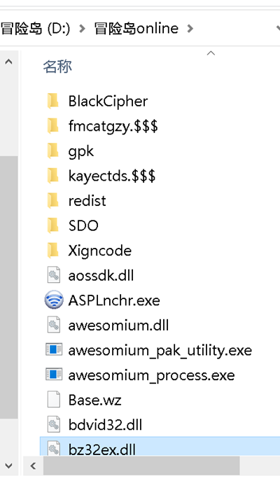Select the BlackCipher folder icon
Image resolution: width=280 pixels, height=481 pixels.
pyautogui.click(x=53, y=102)
